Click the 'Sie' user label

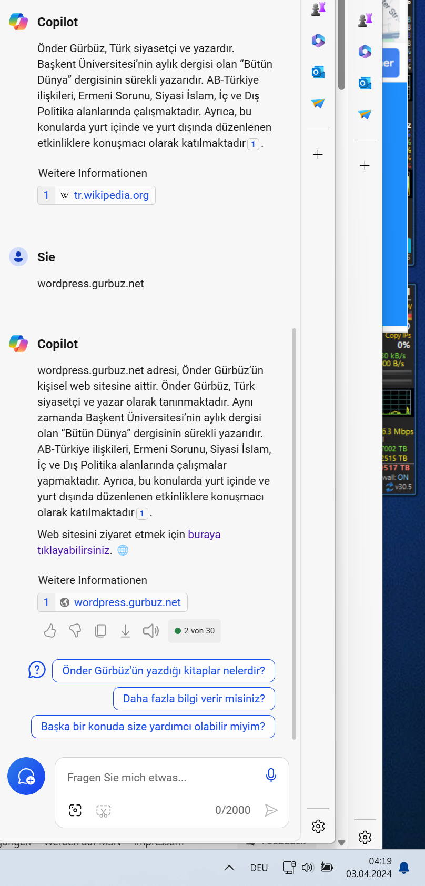pos(46,257)
